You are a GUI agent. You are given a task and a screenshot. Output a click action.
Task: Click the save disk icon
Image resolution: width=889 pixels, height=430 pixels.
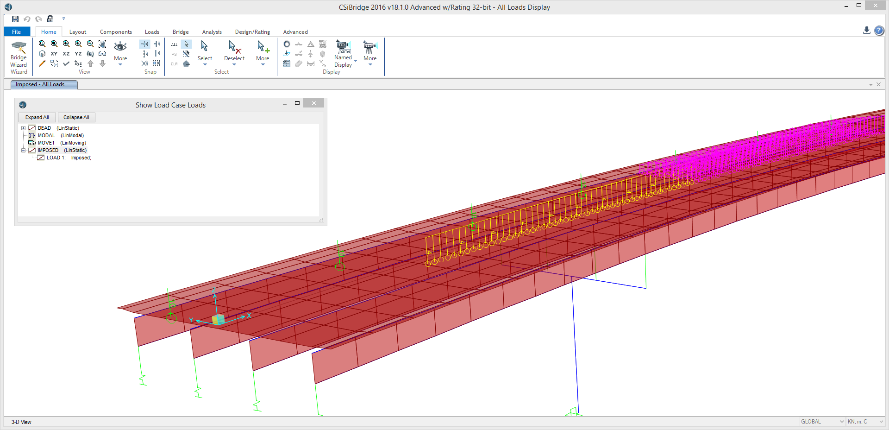click(x=15, y=19)
